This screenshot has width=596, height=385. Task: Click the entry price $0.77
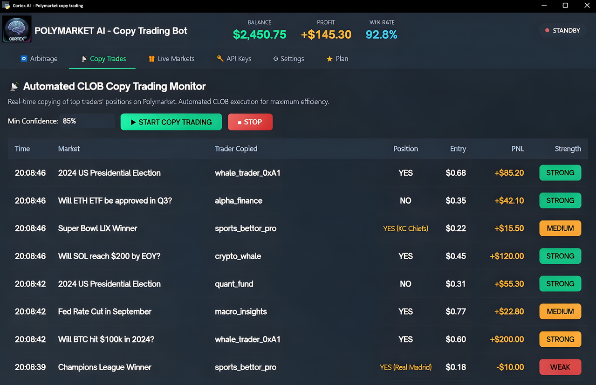pos(456,312)
